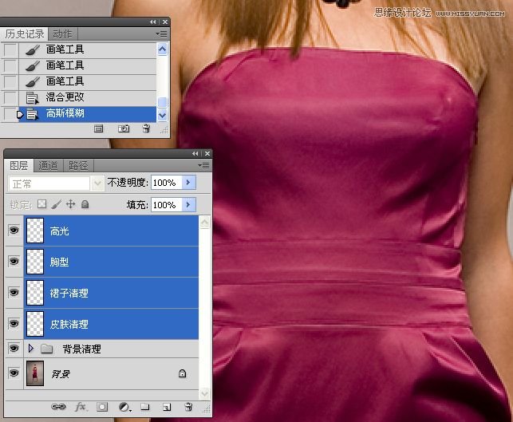Expand the 背景清理 group triangle

[31, 349]
